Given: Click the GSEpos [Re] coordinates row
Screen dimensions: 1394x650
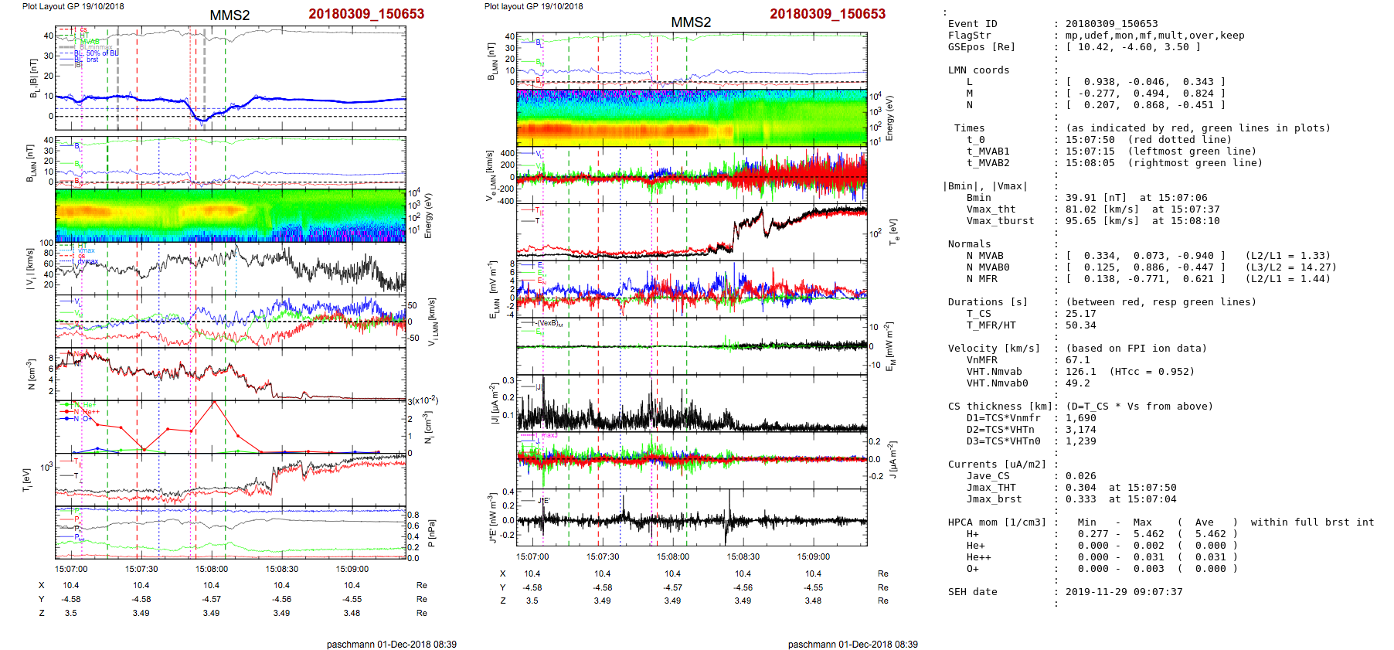Looking at the screenshot, I should tap(1133, 47).
